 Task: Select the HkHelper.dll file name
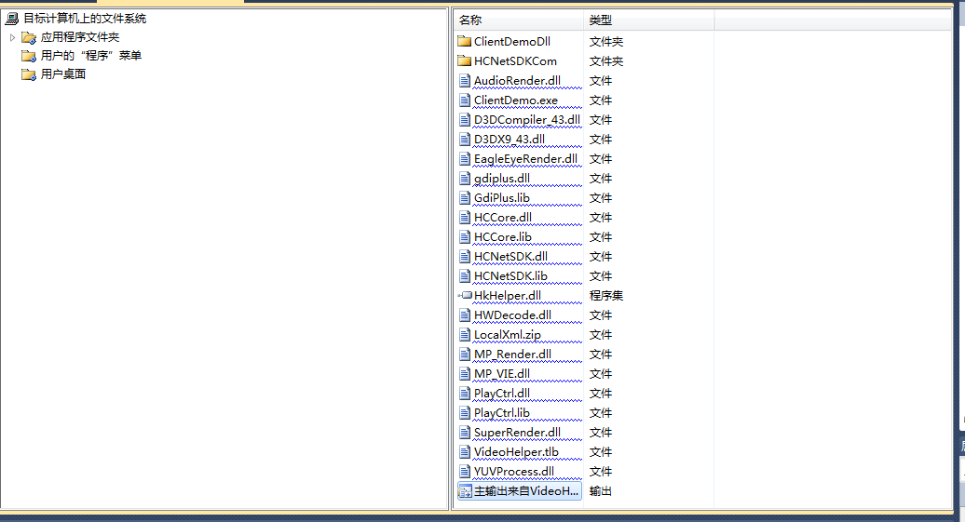508,296
